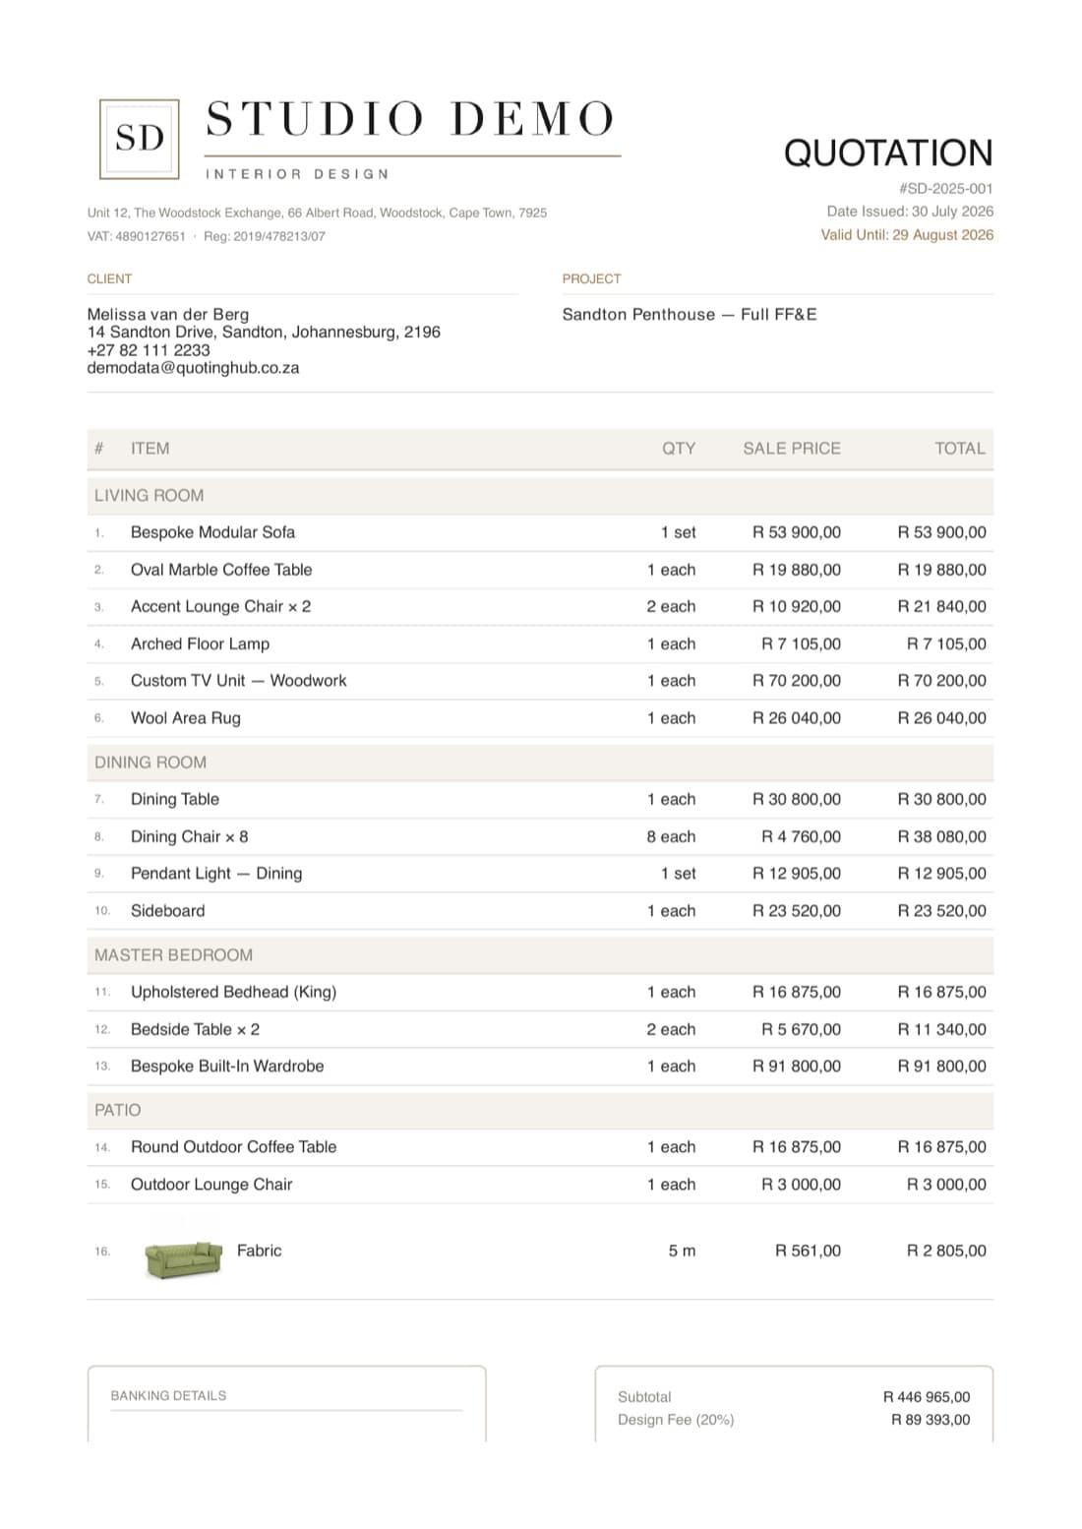The image size is (1082, 1529).
Task: Click phone number +27 82 111 2233
Action: [x=149, y=350]
